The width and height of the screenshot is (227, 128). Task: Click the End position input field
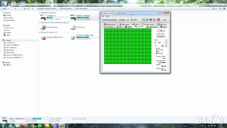[161, 43]
